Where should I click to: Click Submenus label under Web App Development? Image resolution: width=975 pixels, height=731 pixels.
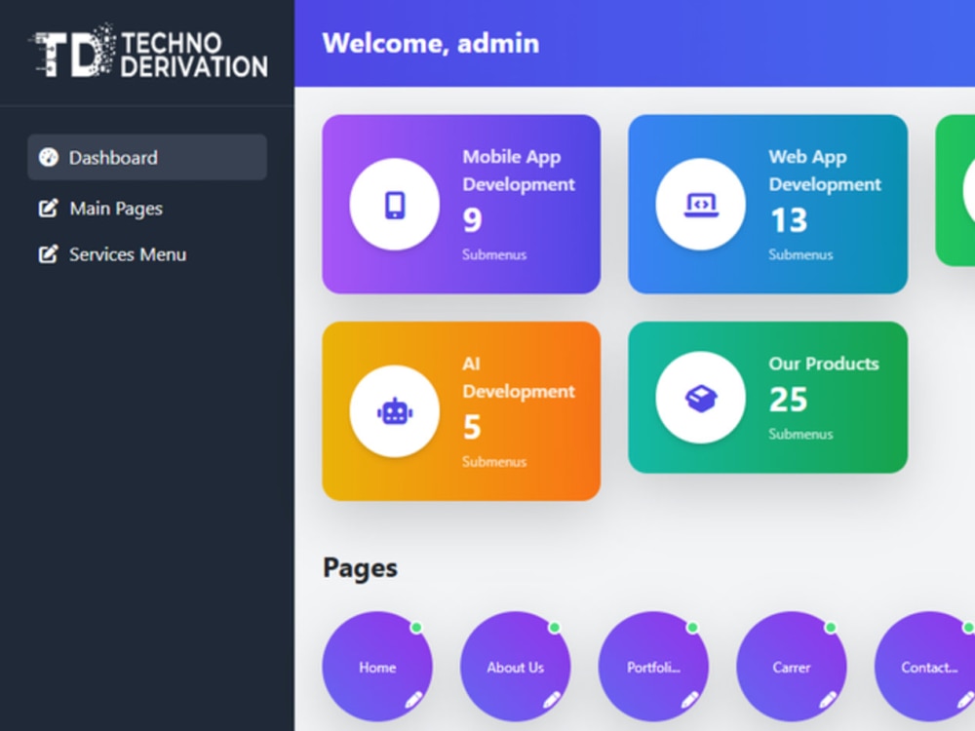(x=800, y=254)
